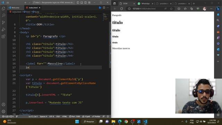The image size is (222, 125).
Task: Click the taskbar Pesquisar search box
Action: coord(89,122)
